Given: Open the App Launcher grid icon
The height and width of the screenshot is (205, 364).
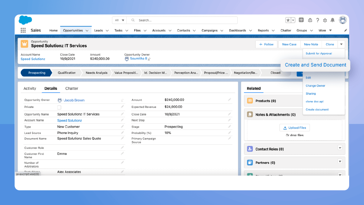Looking at the screenshot, I should [23, 30].
